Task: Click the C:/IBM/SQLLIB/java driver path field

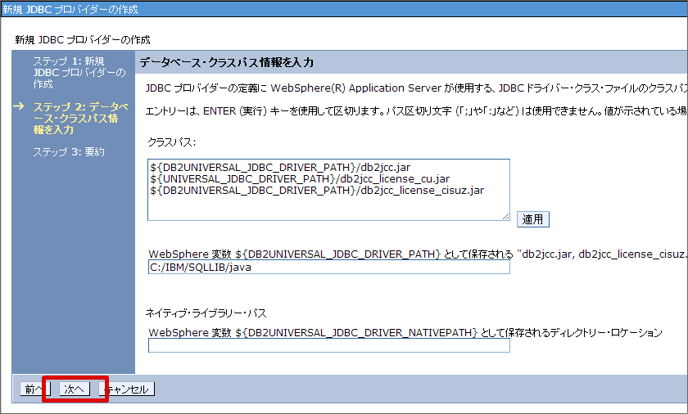Action: 328,267
